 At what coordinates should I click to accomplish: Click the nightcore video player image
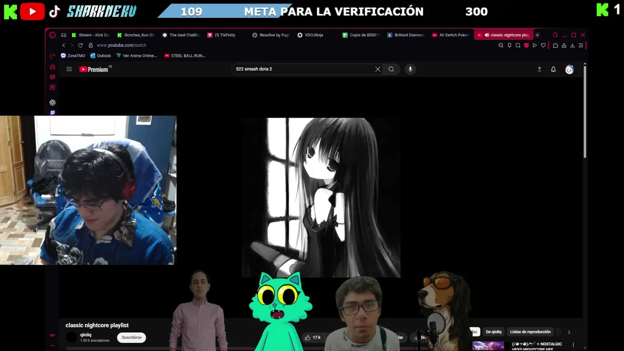coord(321,197)
